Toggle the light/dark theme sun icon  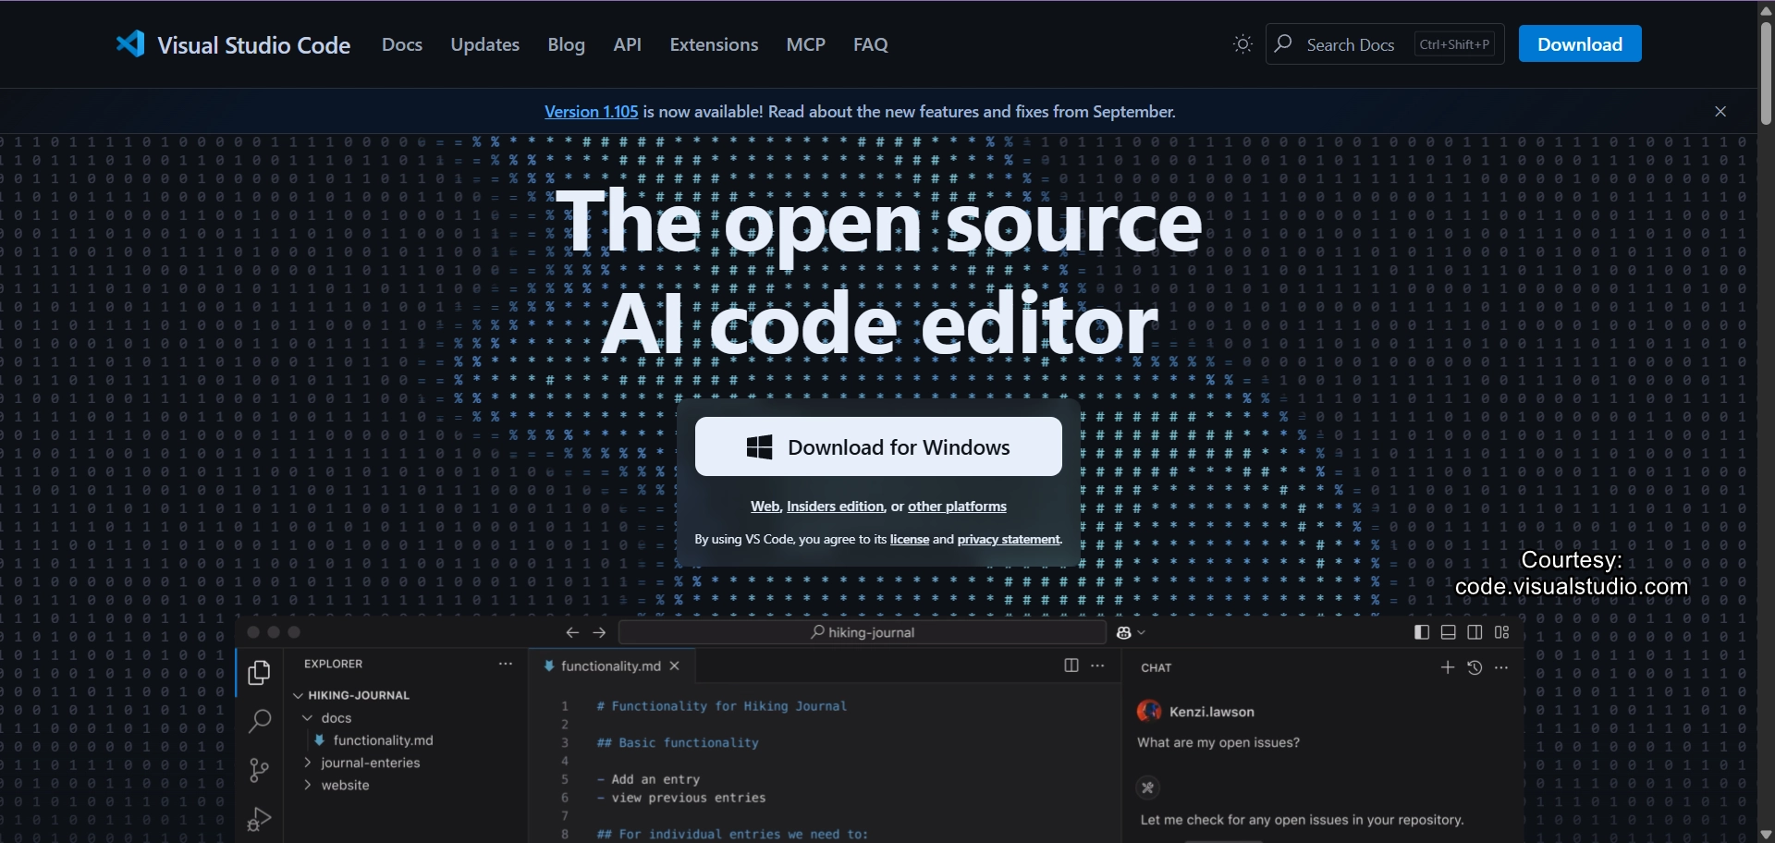coord(1242,44)
